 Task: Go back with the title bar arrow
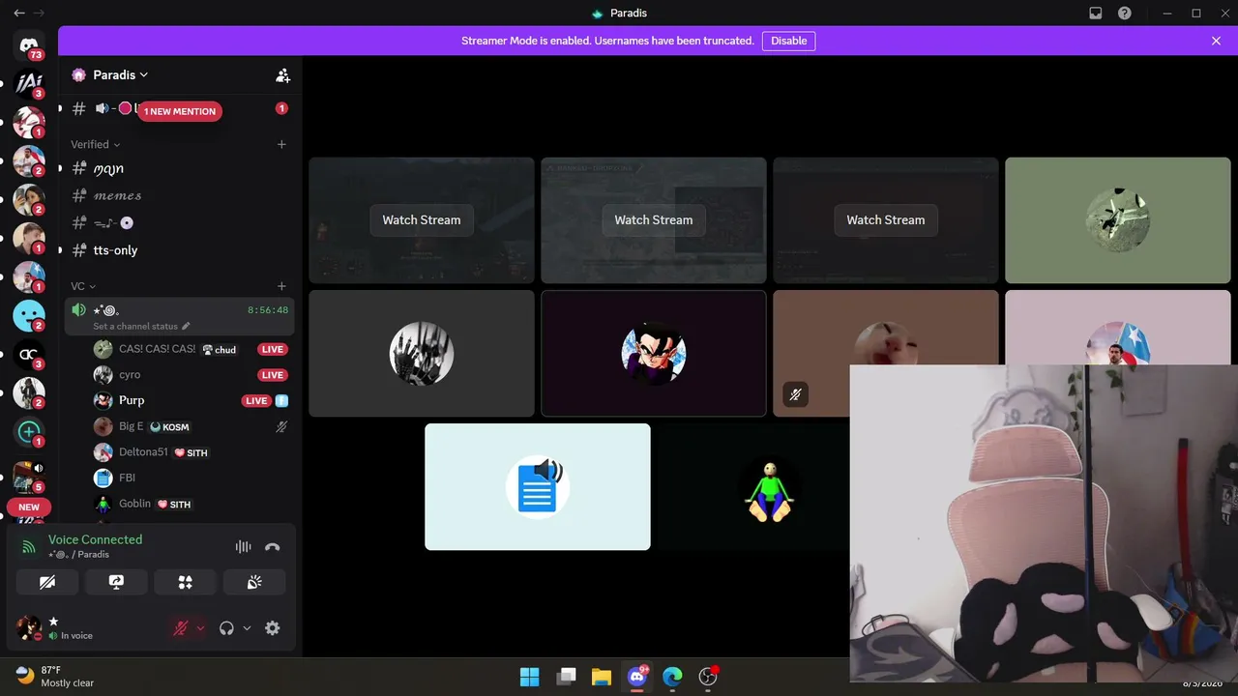pyautogui.click(x=19, y=14)
